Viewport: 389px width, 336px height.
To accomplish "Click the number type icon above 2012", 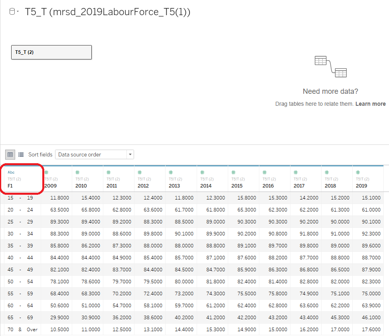I will click(140, 172).
